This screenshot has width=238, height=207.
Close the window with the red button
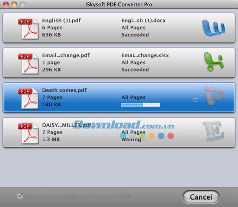click(x=6, y=4)
